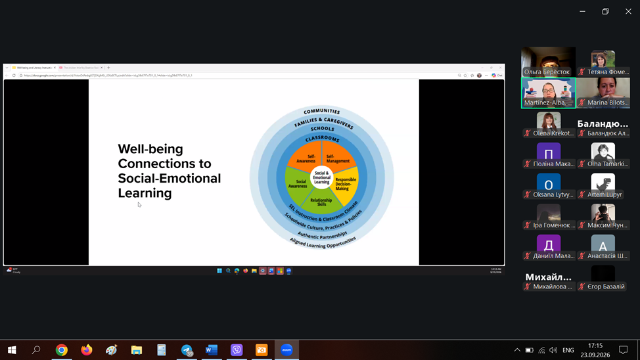Viewport: 640px width, 360px height.
Task: Open Telegram in the taskbar
Action: click(187, 349)
